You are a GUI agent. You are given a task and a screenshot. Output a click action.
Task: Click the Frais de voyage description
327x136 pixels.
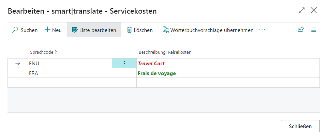(157, 73)
